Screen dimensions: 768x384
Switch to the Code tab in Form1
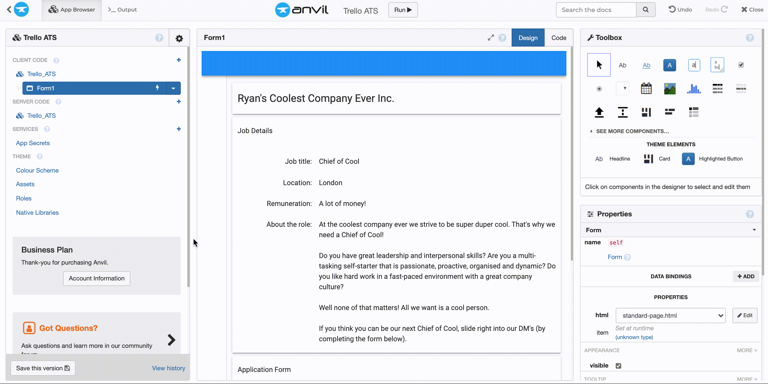(x=558, y=38)
